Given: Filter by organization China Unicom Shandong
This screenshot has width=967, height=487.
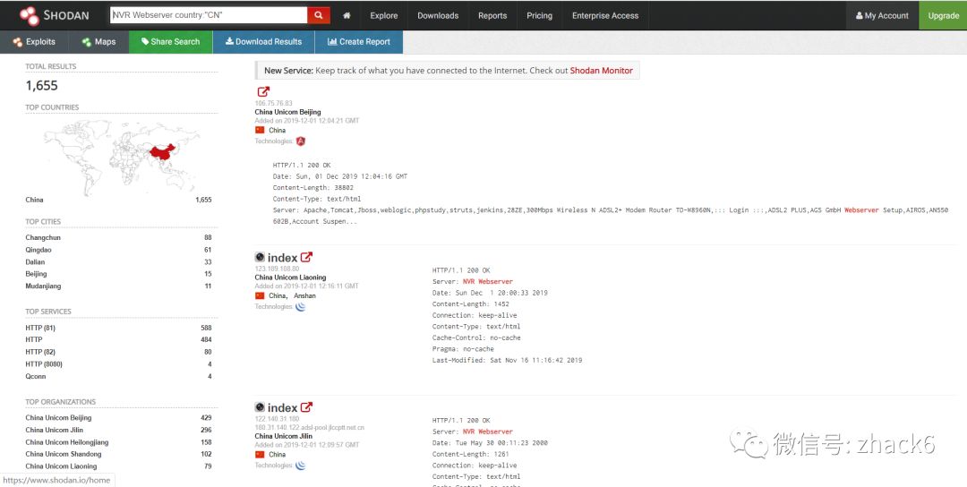Looking at the screenshot, I should (64, 454).
